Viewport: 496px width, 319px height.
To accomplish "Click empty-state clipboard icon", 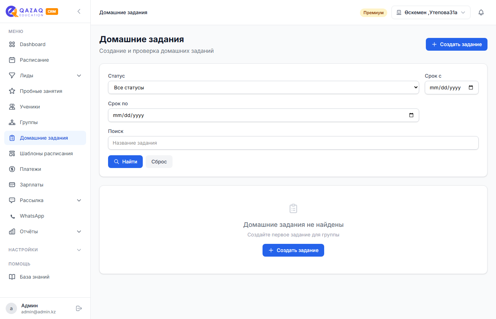I will (293, 208).
